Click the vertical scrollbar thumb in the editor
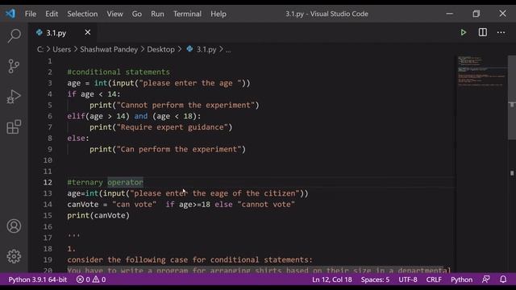This screenshot has width=516, height=290. point(512,97)
